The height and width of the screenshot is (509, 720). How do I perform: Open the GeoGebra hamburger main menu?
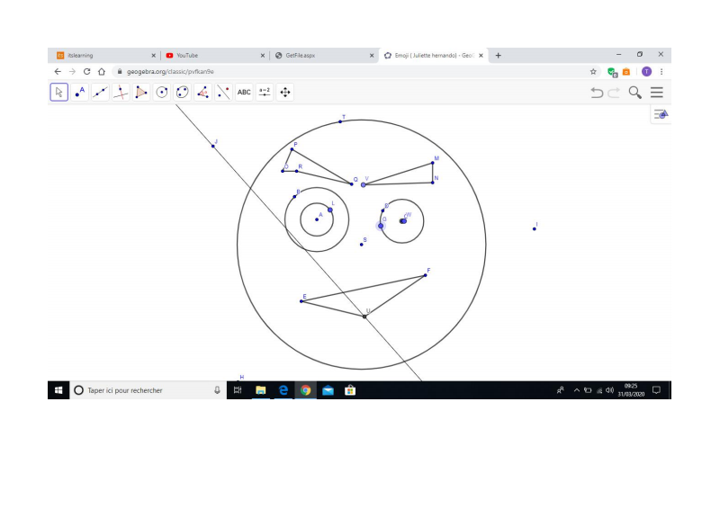tap(657, 92)
